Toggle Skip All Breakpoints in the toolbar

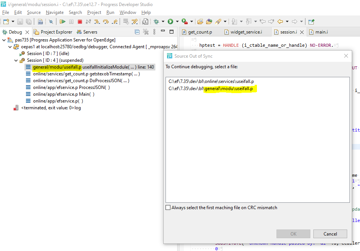click(x=51, y=21)
